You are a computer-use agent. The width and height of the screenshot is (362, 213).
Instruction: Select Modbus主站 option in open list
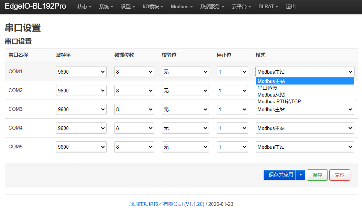pyautogui.click(x=305, y=81)
